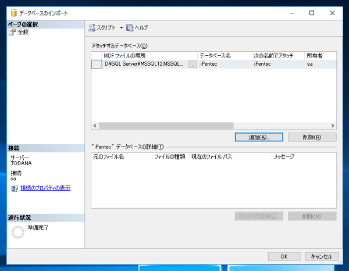Screen dimensions: 349x271
Task: Open the Script dropdown arrow
Action: 122,27
